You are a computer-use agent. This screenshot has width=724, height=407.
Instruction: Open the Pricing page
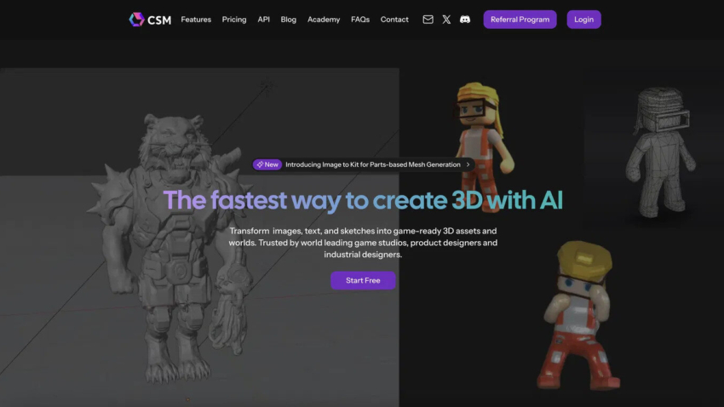pyautogui.click(x=234, y=20)
